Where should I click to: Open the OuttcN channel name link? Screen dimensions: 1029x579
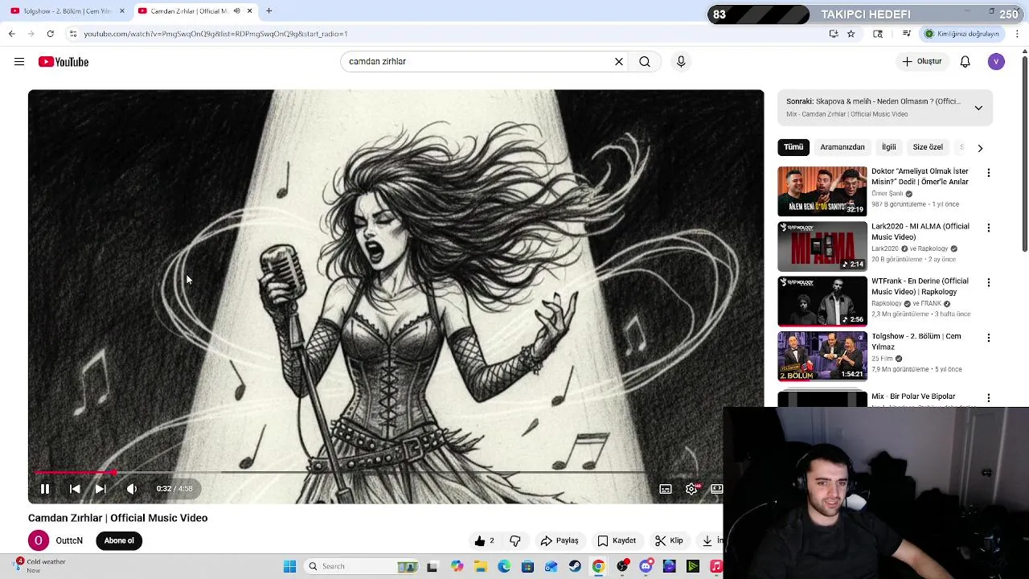(69, 540)
